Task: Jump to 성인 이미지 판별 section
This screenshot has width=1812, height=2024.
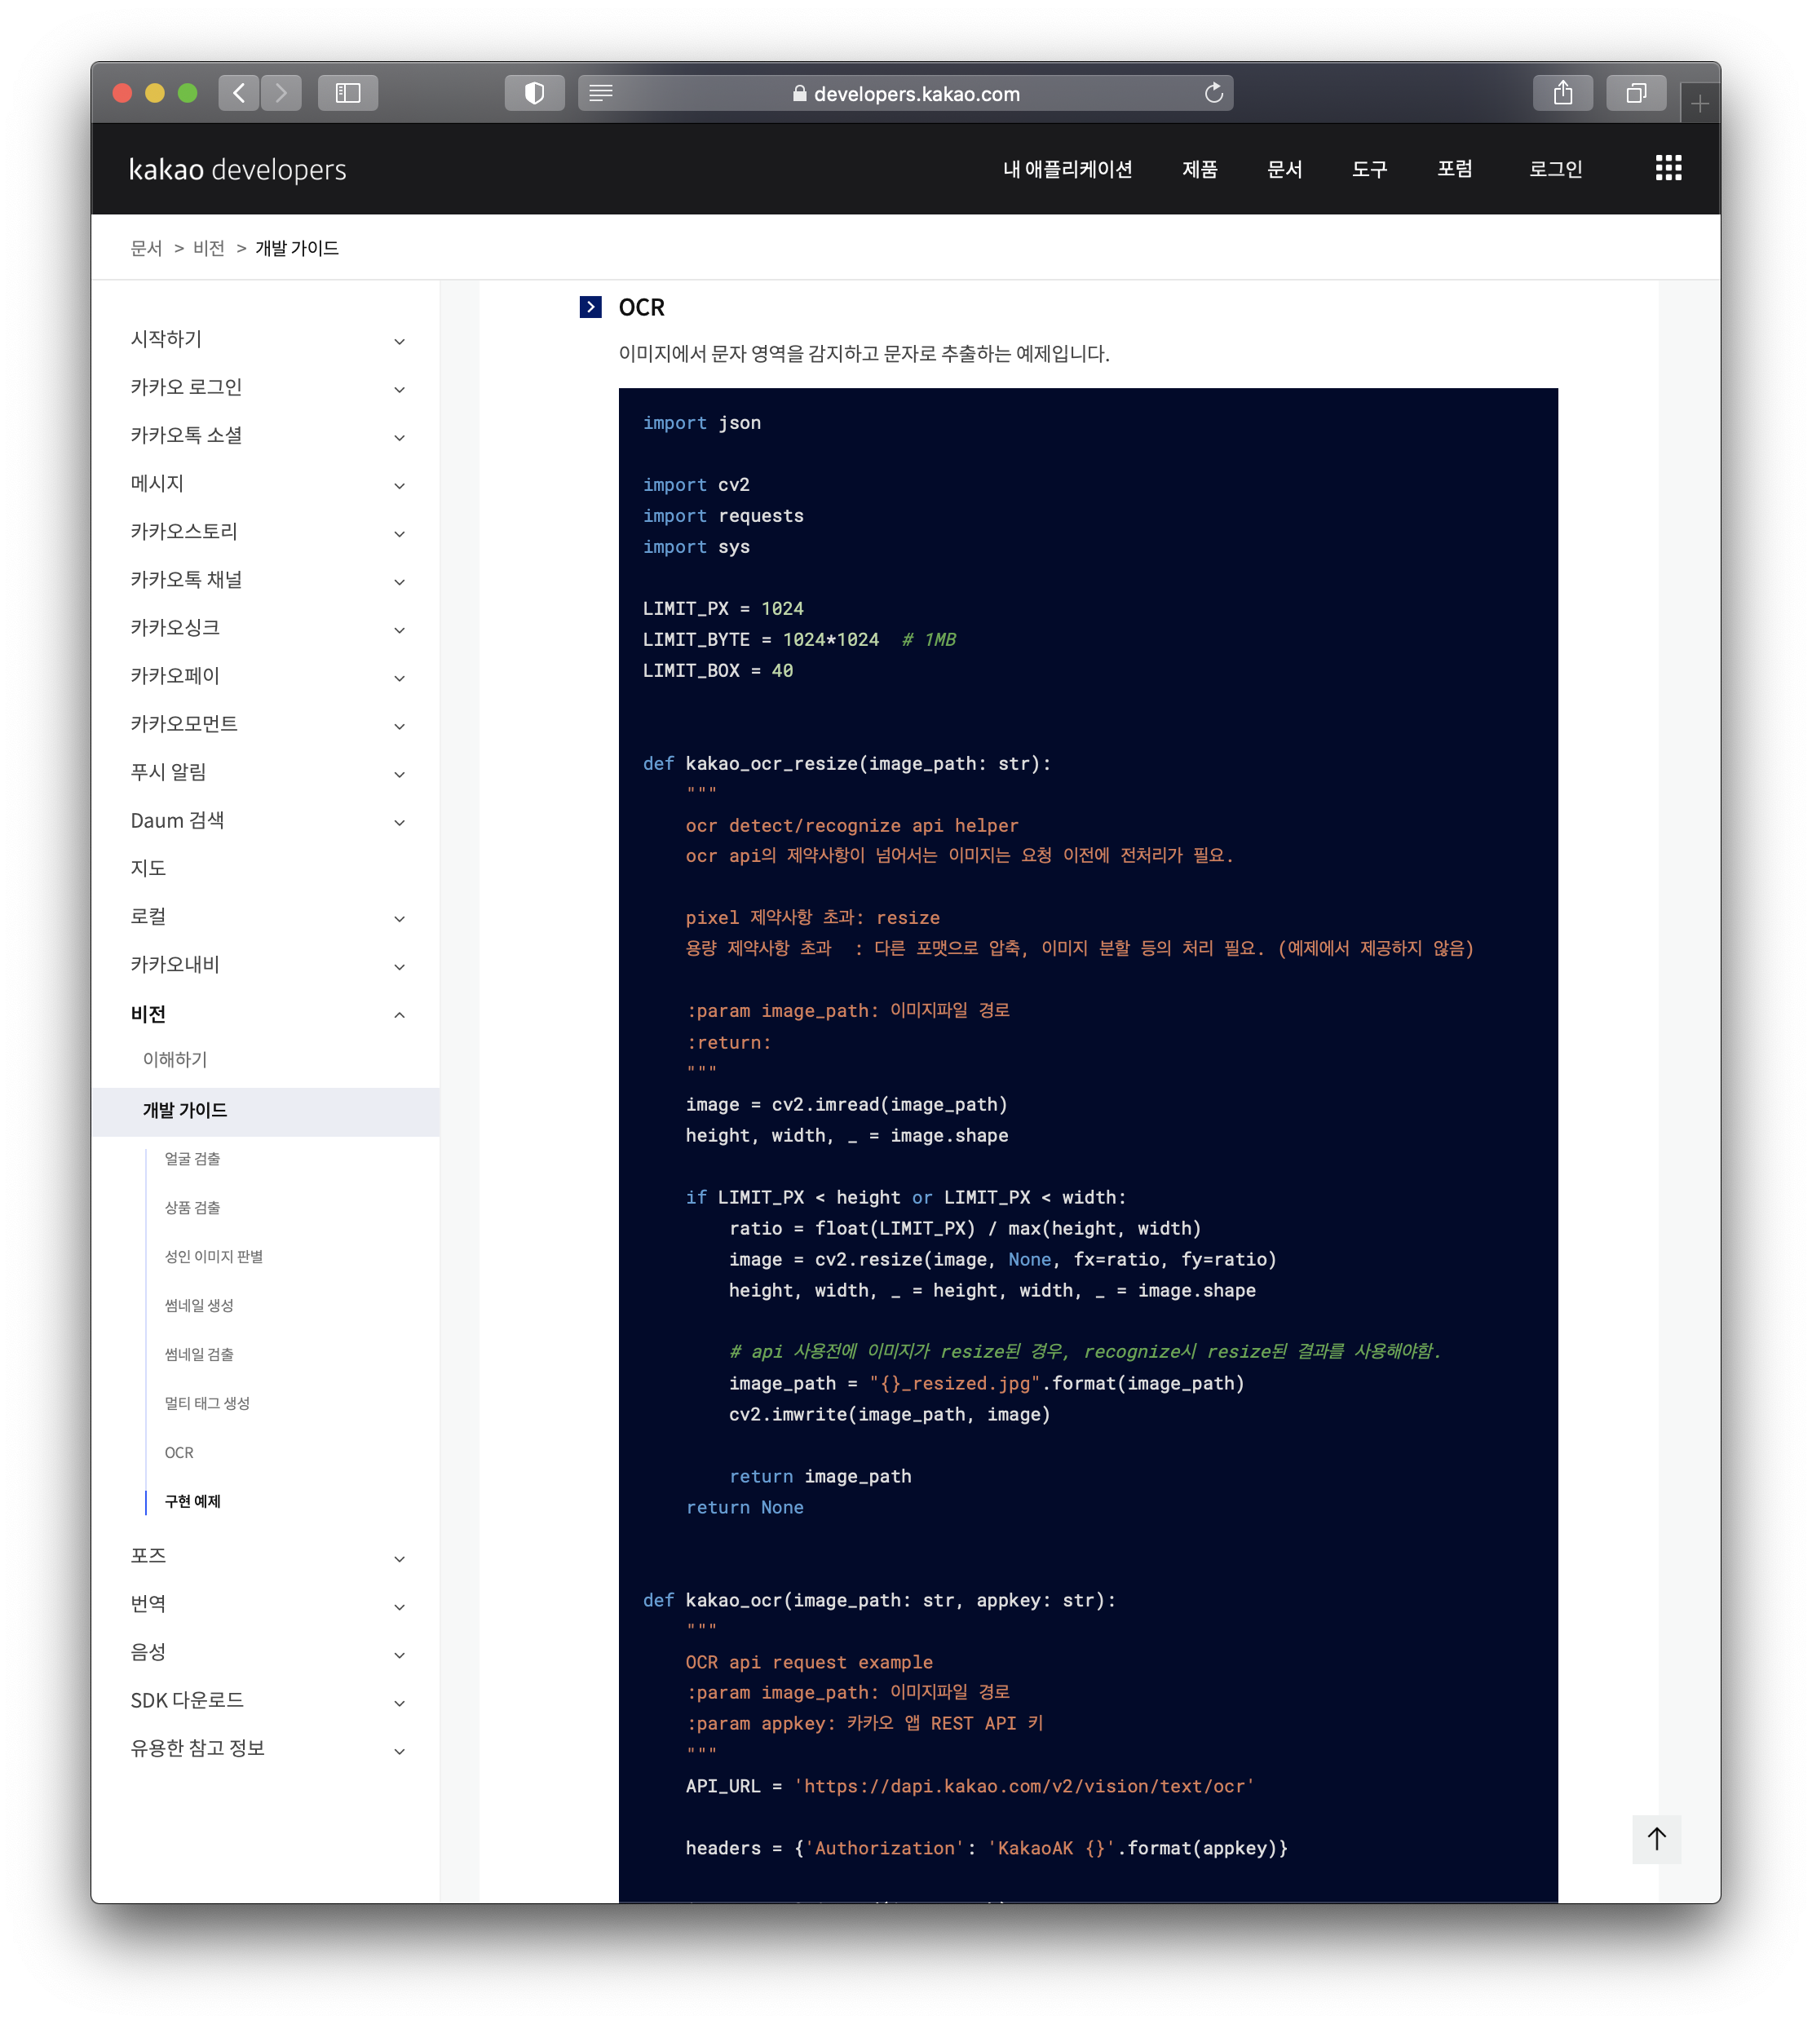Action: [214, 1257]
